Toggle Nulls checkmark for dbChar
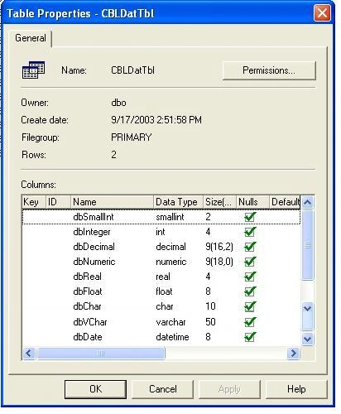The height and width of the screenshot is (414, 341). tap(250, 306)
